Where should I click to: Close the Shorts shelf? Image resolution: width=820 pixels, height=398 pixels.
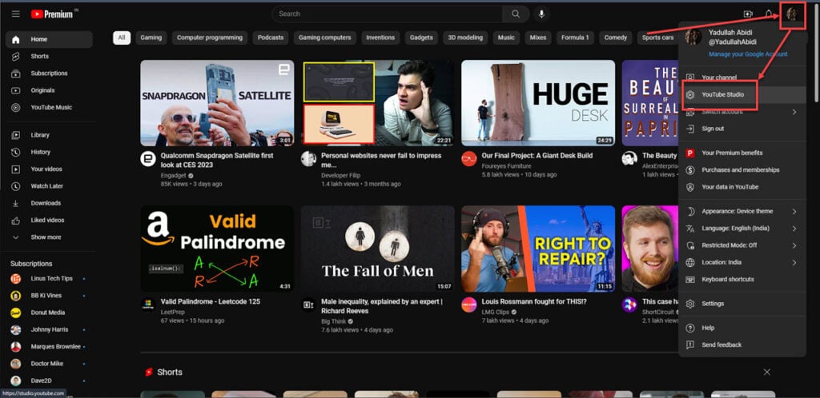pos(766,372)
